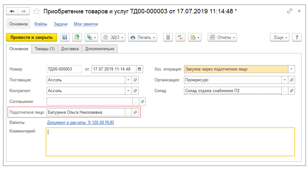Open the Контрагент Ассоль dropdown arrow
The width and height of the screenshot is (308, 169).
128,91
